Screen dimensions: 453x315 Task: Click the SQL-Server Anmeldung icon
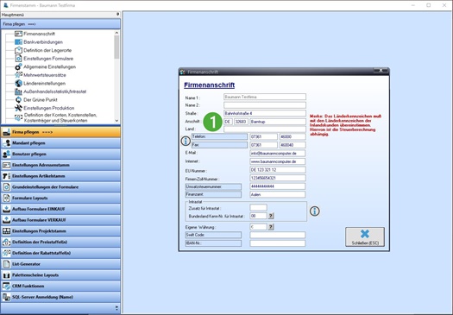(6, 297)
